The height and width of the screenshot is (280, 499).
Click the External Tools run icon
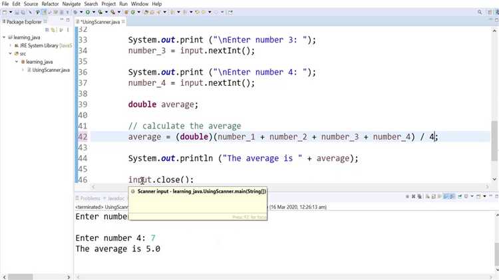click(112, 12)
